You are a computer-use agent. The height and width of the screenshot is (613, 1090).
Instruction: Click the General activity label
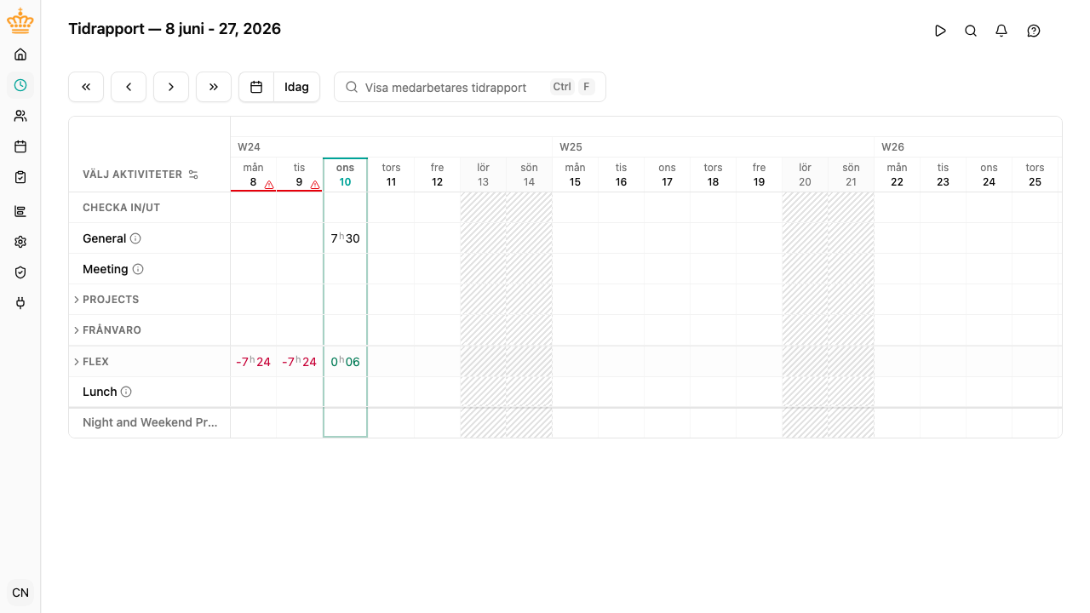(x=104, y=238)
